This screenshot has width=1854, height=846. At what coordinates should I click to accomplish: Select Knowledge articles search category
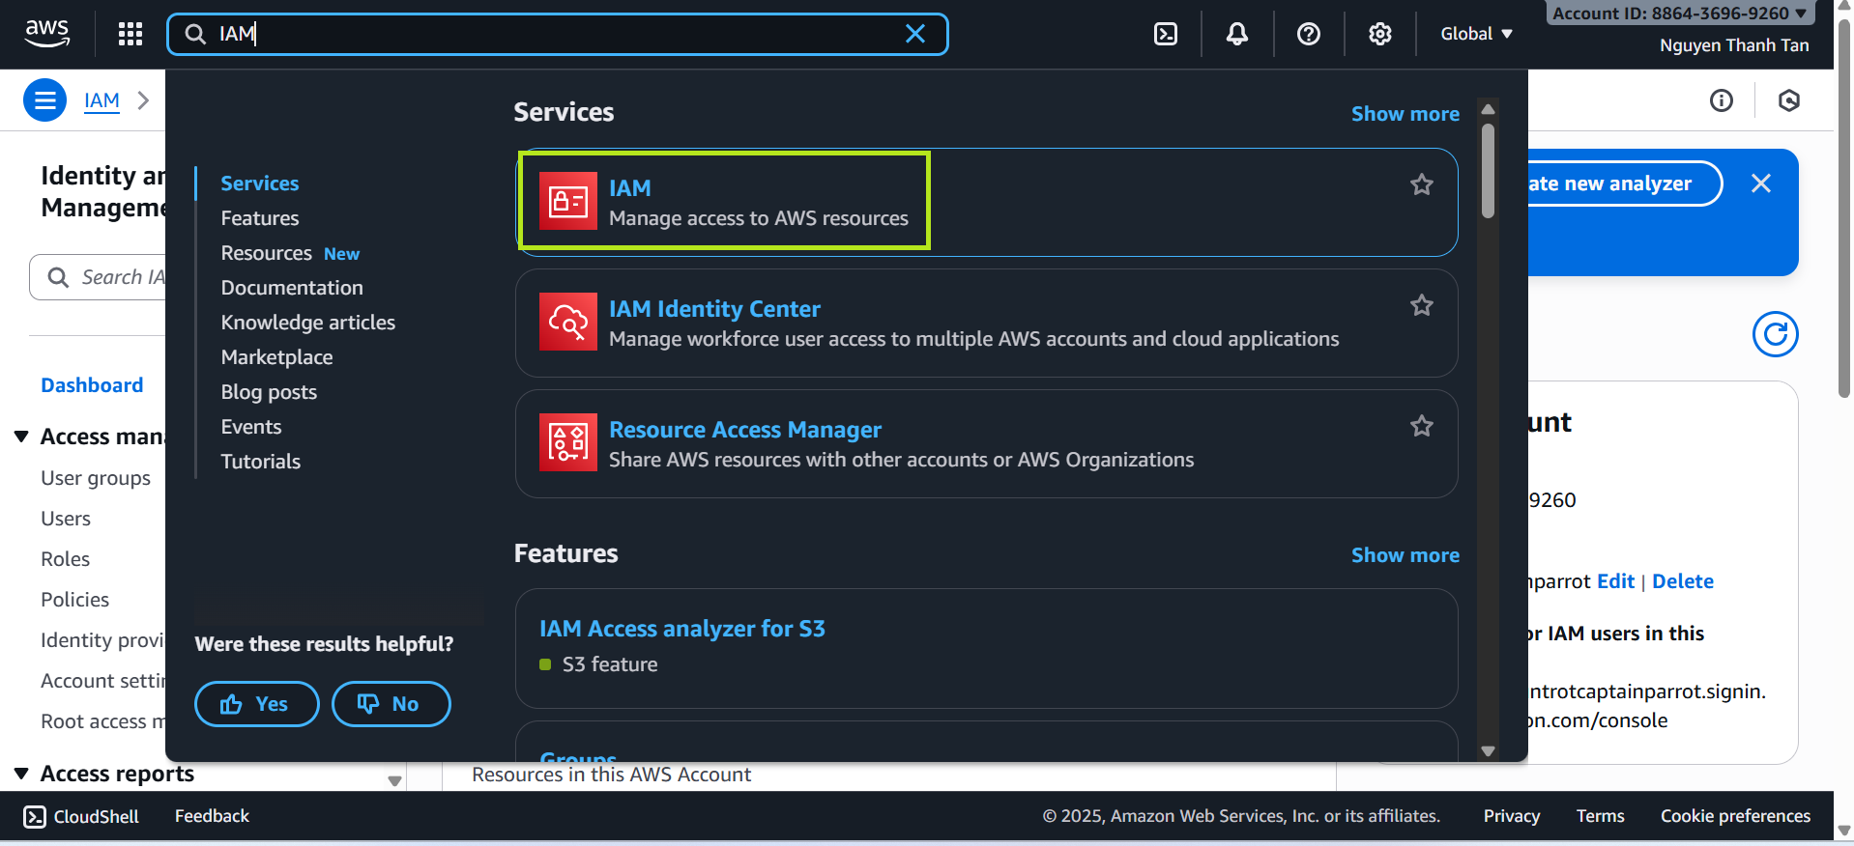pyautogui.click(x=307, y=323)
